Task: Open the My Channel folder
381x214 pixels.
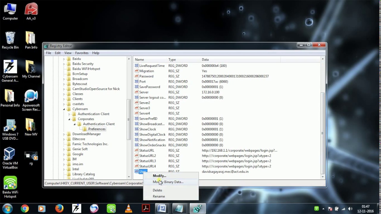Action: pos(31,70)
